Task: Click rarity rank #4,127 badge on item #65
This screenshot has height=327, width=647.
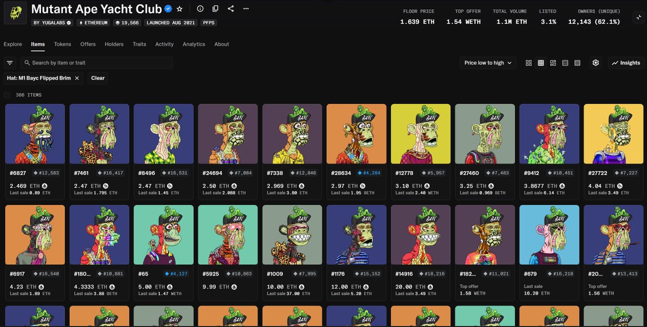Action: (176, 274)
